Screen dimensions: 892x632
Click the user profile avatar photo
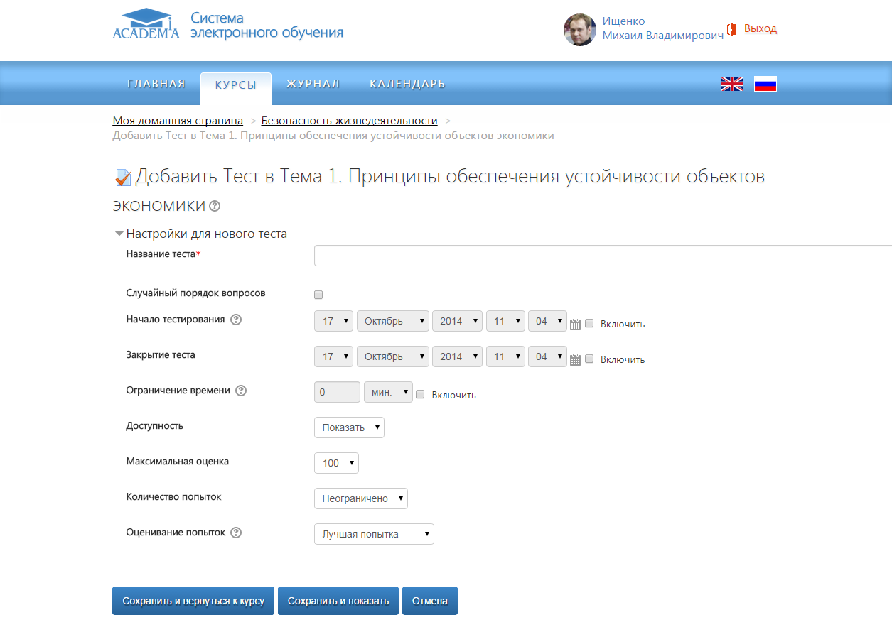coord(579,30)
